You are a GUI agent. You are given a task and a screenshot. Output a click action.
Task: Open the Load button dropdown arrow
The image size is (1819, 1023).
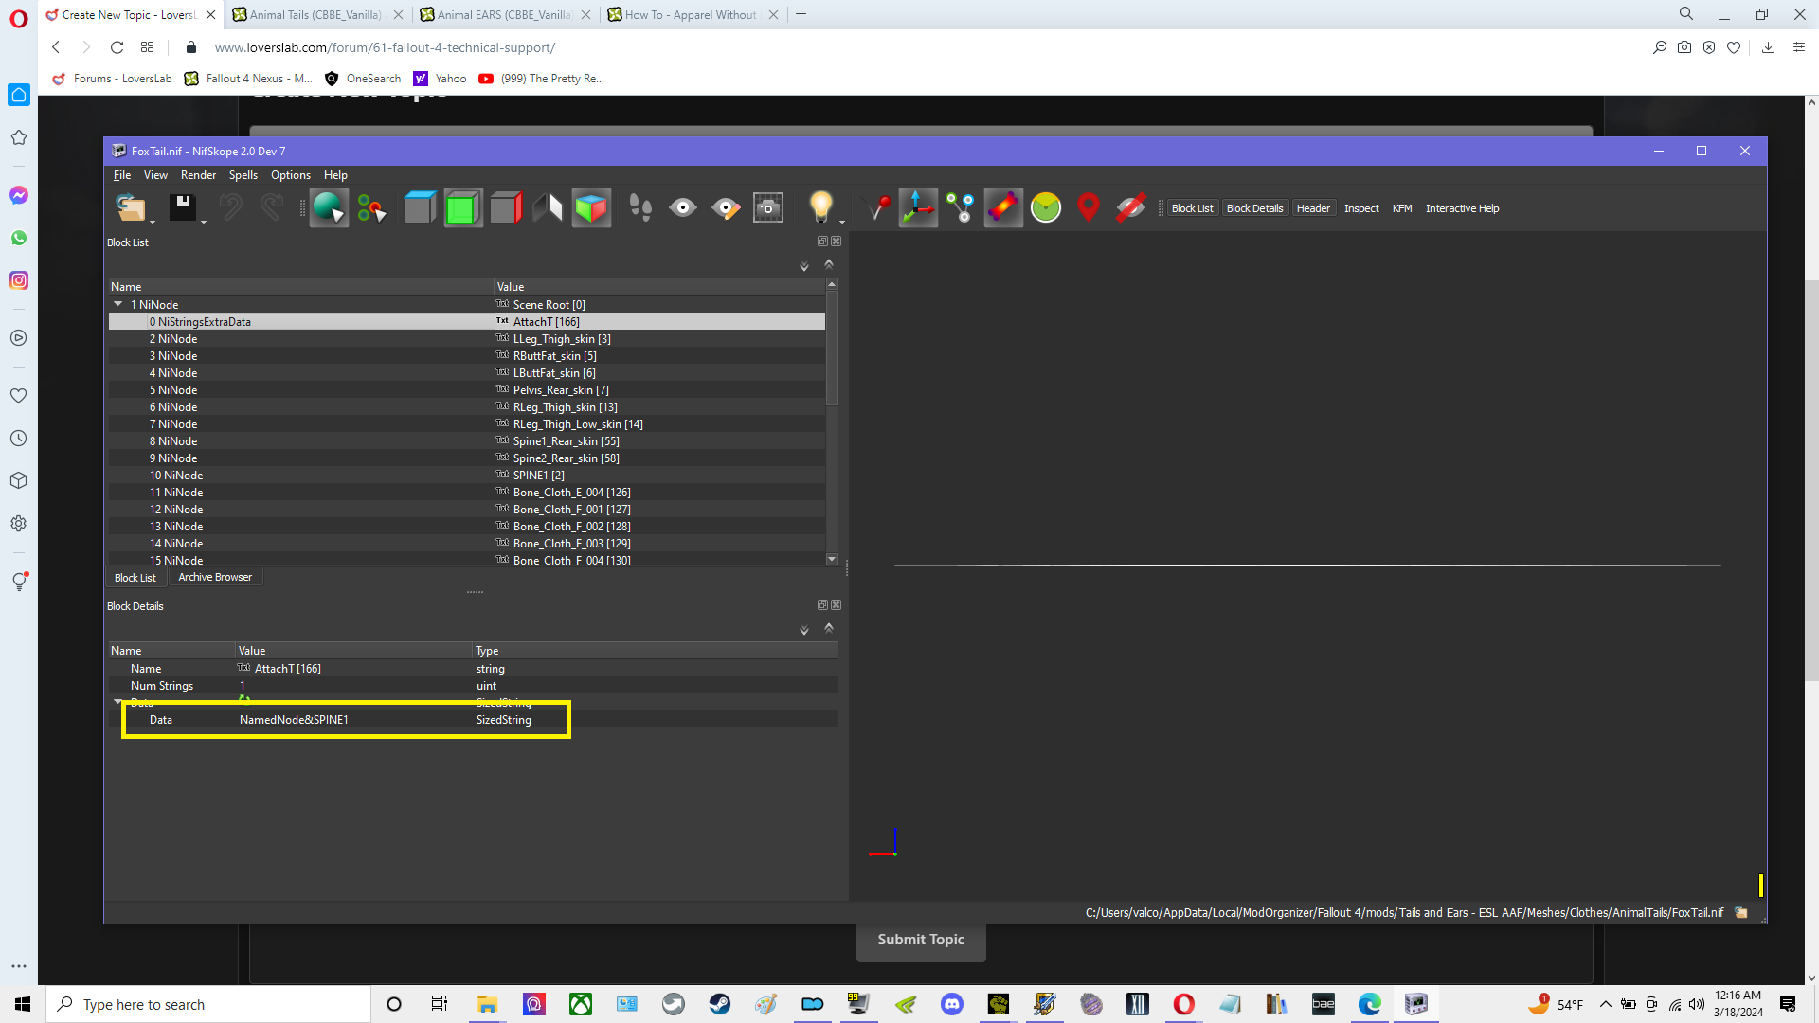point(153,222)
